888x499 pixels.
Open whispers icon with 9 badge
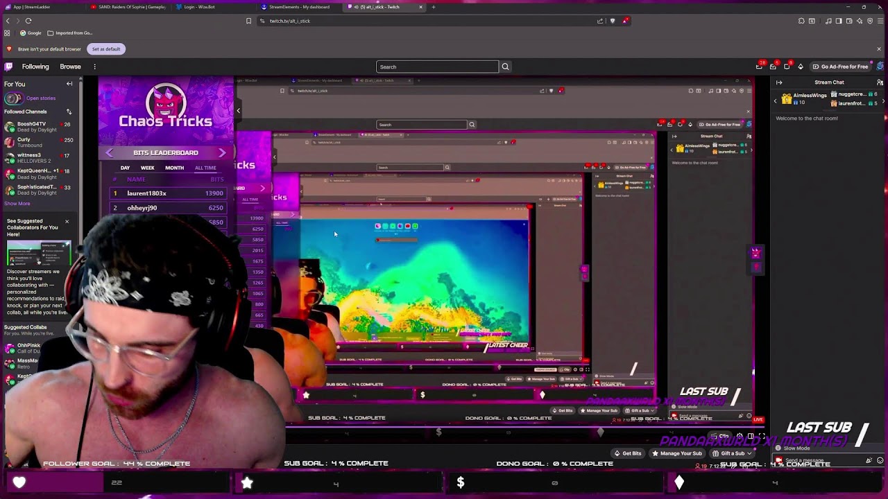(x=787, y=67)
